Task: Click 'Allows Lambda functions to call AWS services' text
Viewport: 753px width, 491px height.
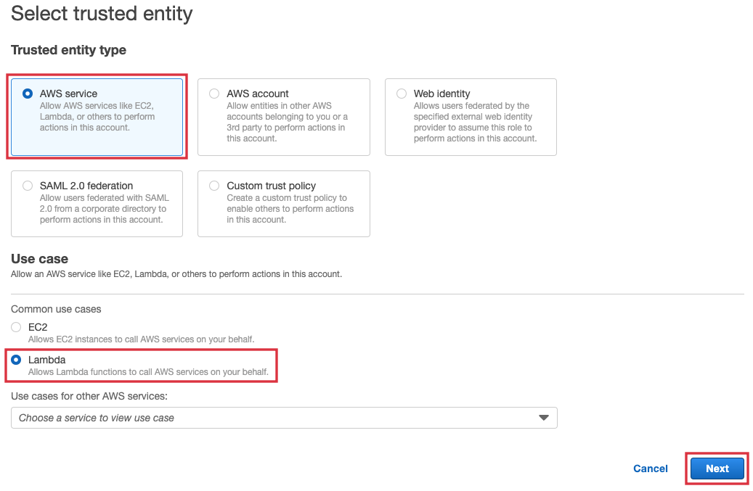Action: click(x=148, y=371)
